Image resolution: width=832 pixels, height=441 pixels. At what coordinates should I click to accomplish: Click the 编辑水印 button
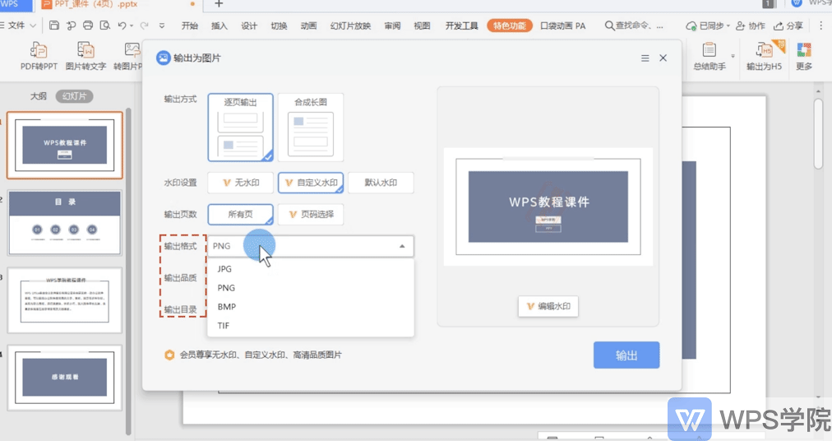click(x=548, y=306)
